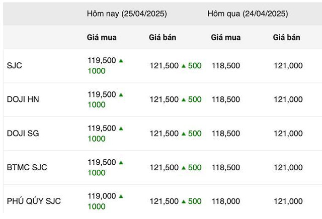
Task: Click DOJI HN buy price change 1000
Action: tap(97, 105)
